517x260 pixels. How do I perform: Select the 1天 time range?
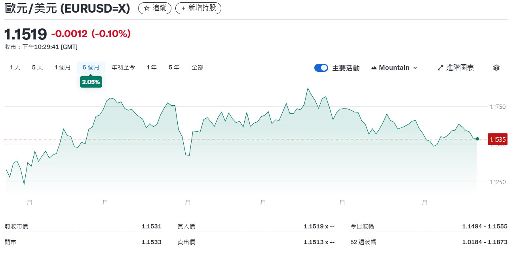tap(15, 67)
